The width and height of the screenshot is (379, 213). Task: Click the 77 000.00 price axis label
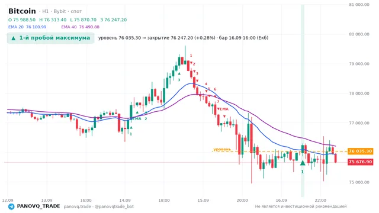[359, 123]
